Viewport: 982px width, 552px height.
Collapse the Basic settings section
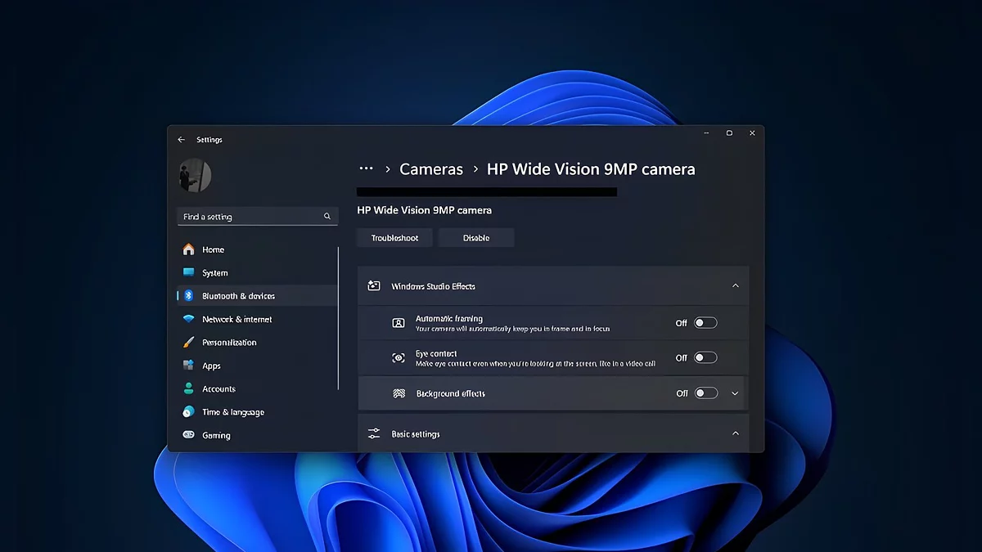click(735, 433)
